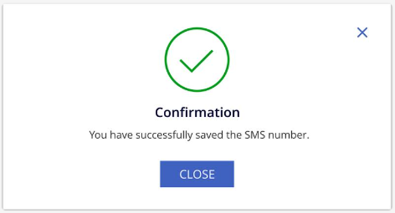Select the Confirmation heading text
This screenshot has width=395, height=213.
pyautogui.click(x=197, y=112)
